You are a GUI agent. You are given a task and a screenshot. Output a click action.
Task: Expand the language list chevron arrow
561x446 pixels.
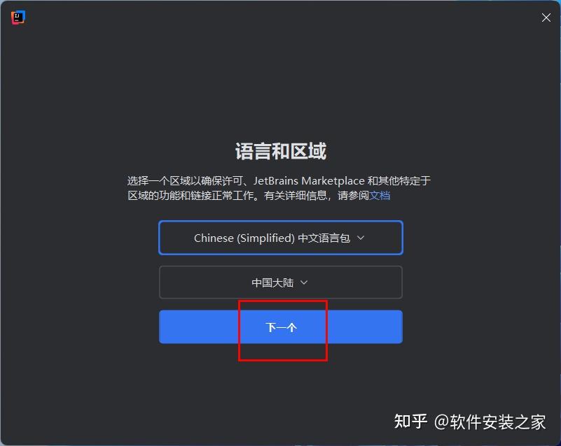[361, 238]
